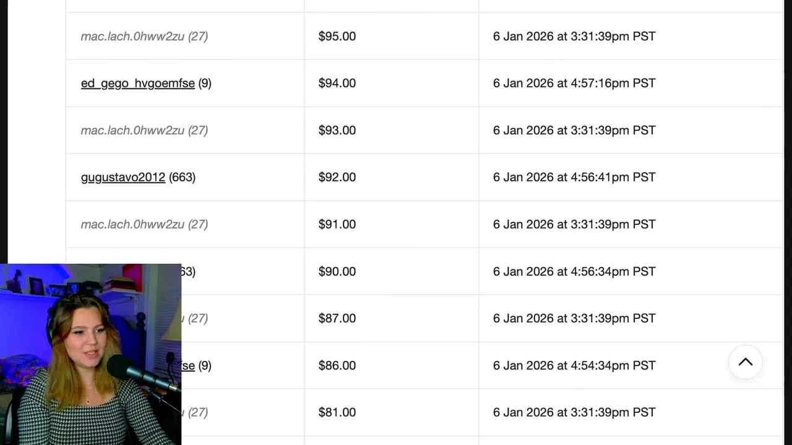Click the mac.lach.0hww2zu bidder on the $95.00 row
The height and width of the screenshot is (445, 792).
(x=132, y=36)
